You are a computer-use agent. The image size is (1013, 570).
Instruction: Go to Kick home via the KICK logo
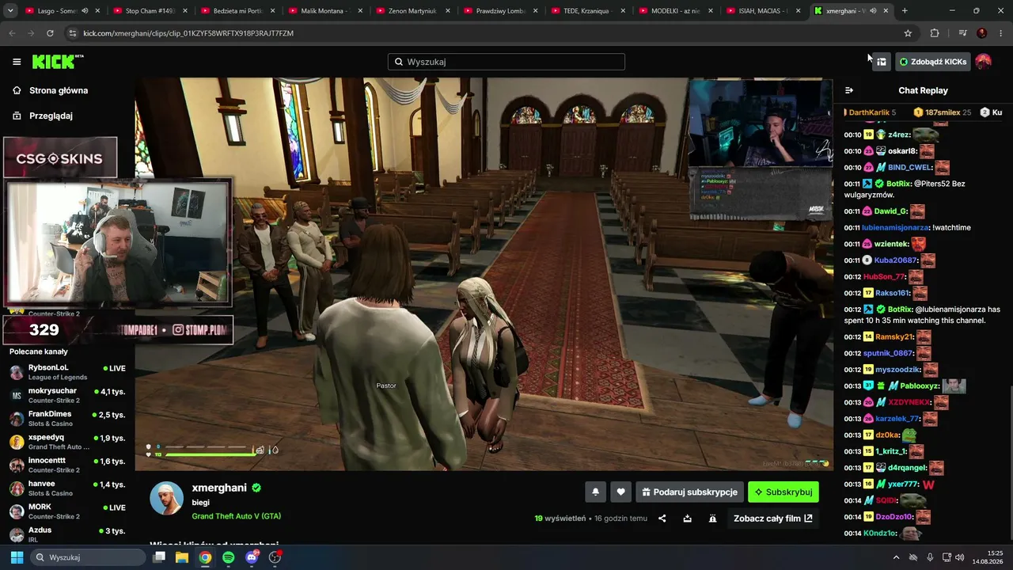pyautogui.click(x=57, y=62)
